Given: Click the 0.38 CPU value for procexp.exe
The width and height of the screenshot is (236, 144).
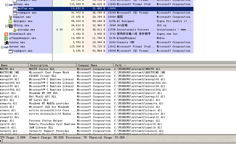Looking at the screenshot, I should (60, 30).
